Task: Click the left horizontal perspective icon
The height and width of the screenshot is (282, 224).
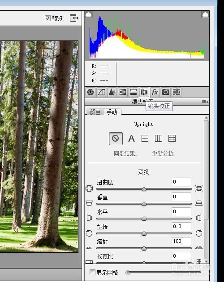Action: pos(89,218)
